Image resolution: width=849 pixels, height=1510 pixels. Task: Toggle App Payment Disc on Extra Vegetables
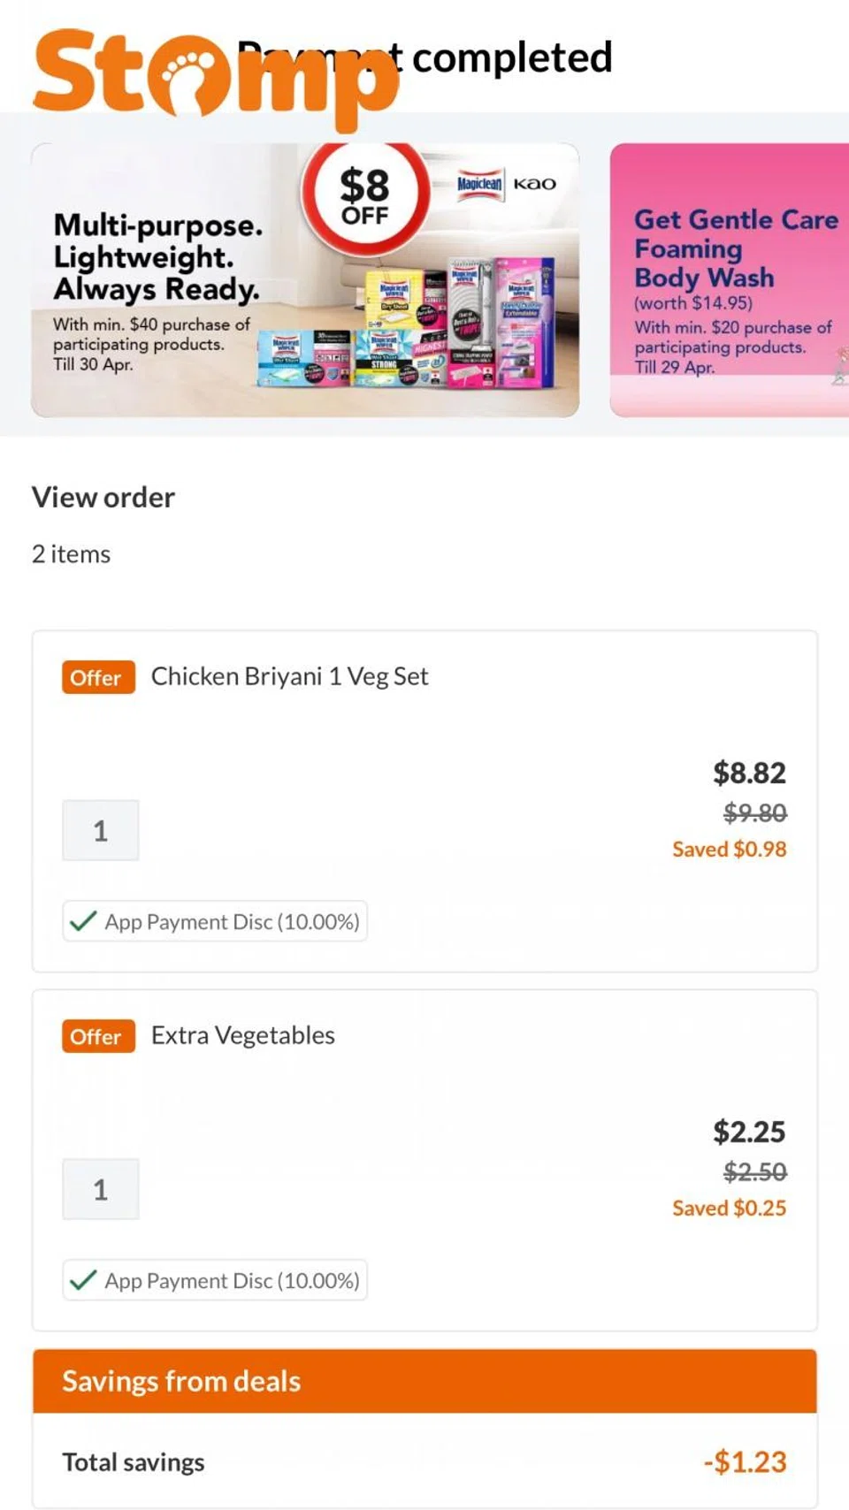tap(214, 1280)
